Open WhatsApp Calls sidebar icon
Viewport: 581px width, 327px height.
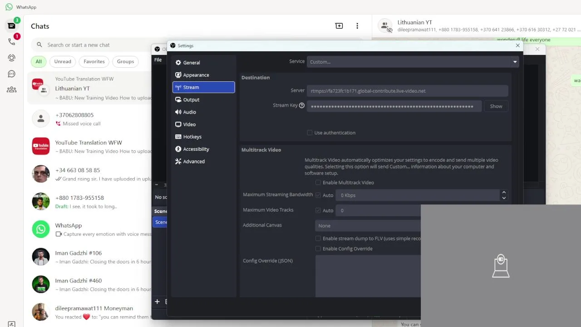tap(12, 42)
